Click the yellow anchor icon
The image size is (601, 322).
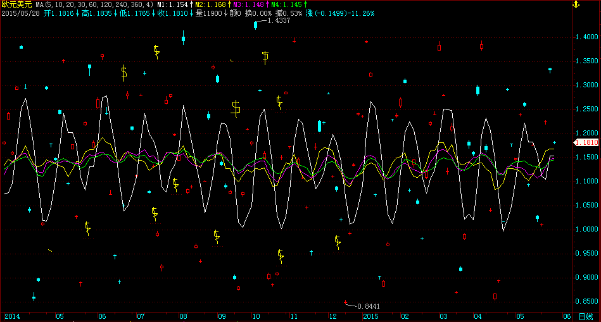pos(593,4)
